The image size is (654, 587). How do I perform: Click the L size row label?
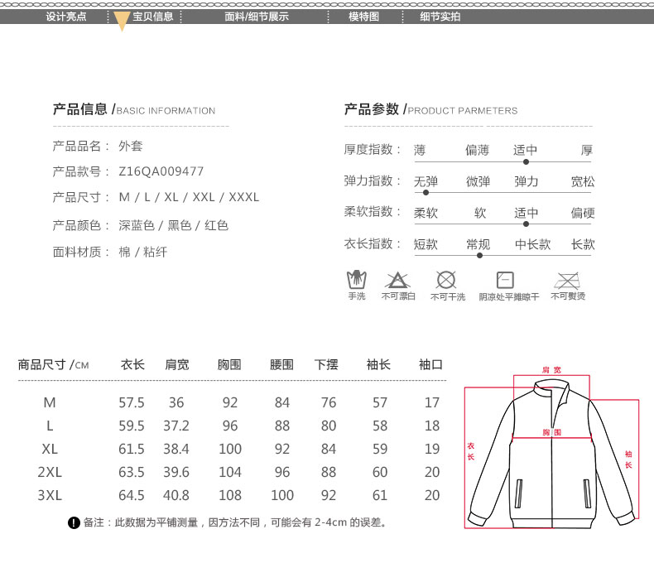[x=50, y=426]
